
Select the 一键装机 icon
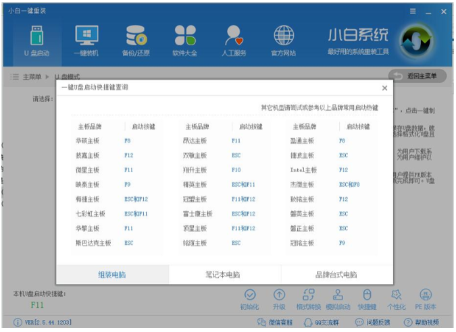pyautogui.click(x=86, y=40)
